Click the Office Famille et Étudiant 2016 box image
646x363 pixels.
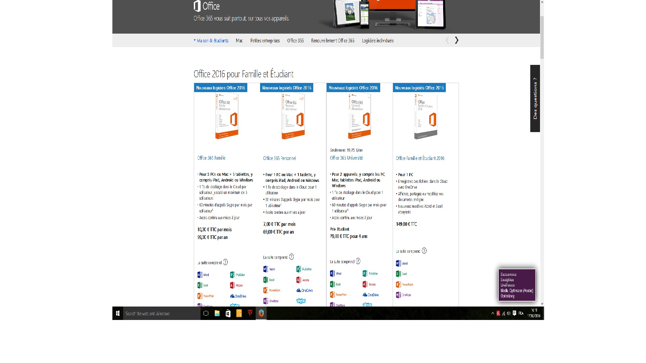[426, 116]
